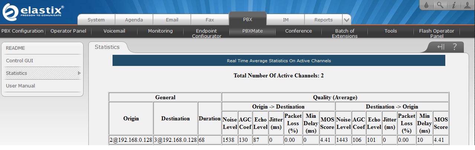This screenshot has width=475, height=150.
Task: Select Voicemail from the submenu
Action: click(x=114, y=31)
